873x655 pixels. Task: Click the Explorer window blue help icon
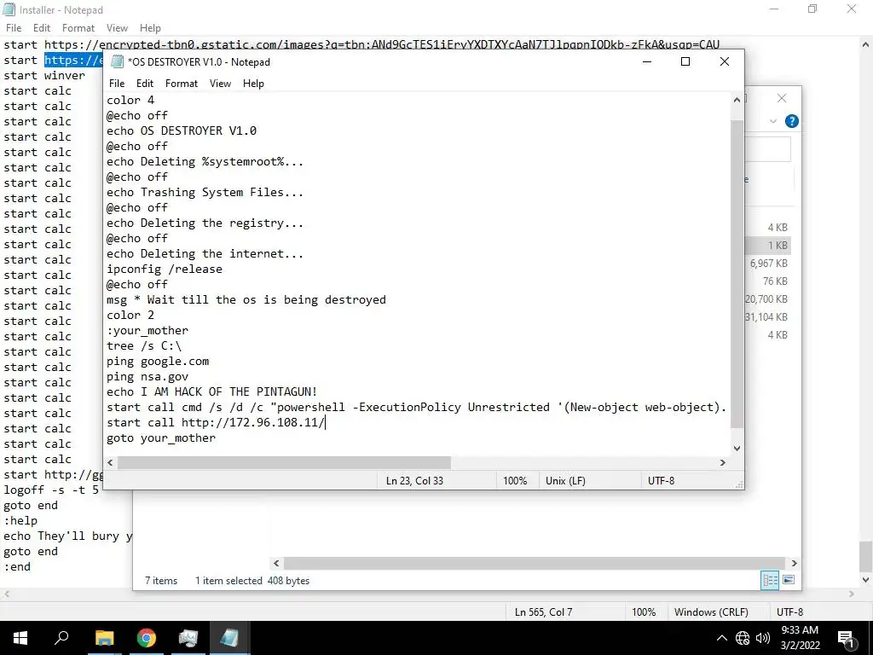tap(791, 121)
